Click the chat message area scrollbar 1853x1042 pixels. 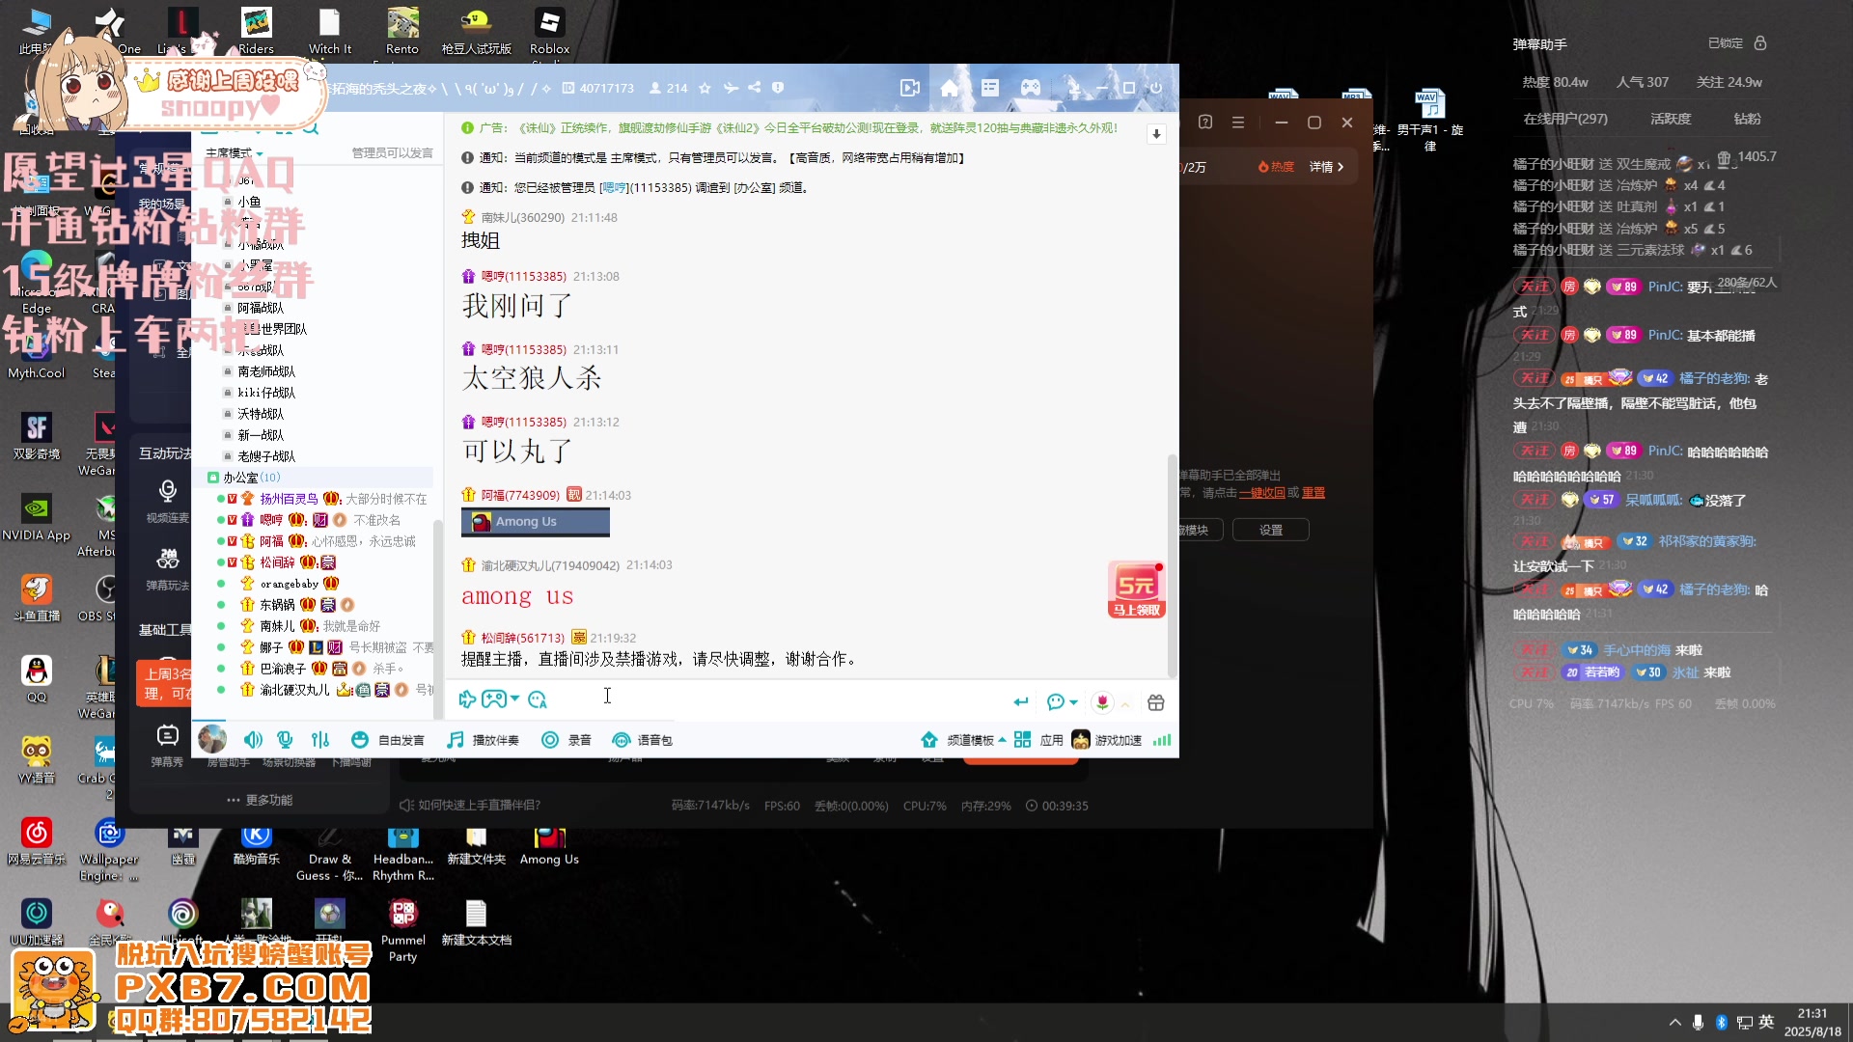[x=1173, y=565]
